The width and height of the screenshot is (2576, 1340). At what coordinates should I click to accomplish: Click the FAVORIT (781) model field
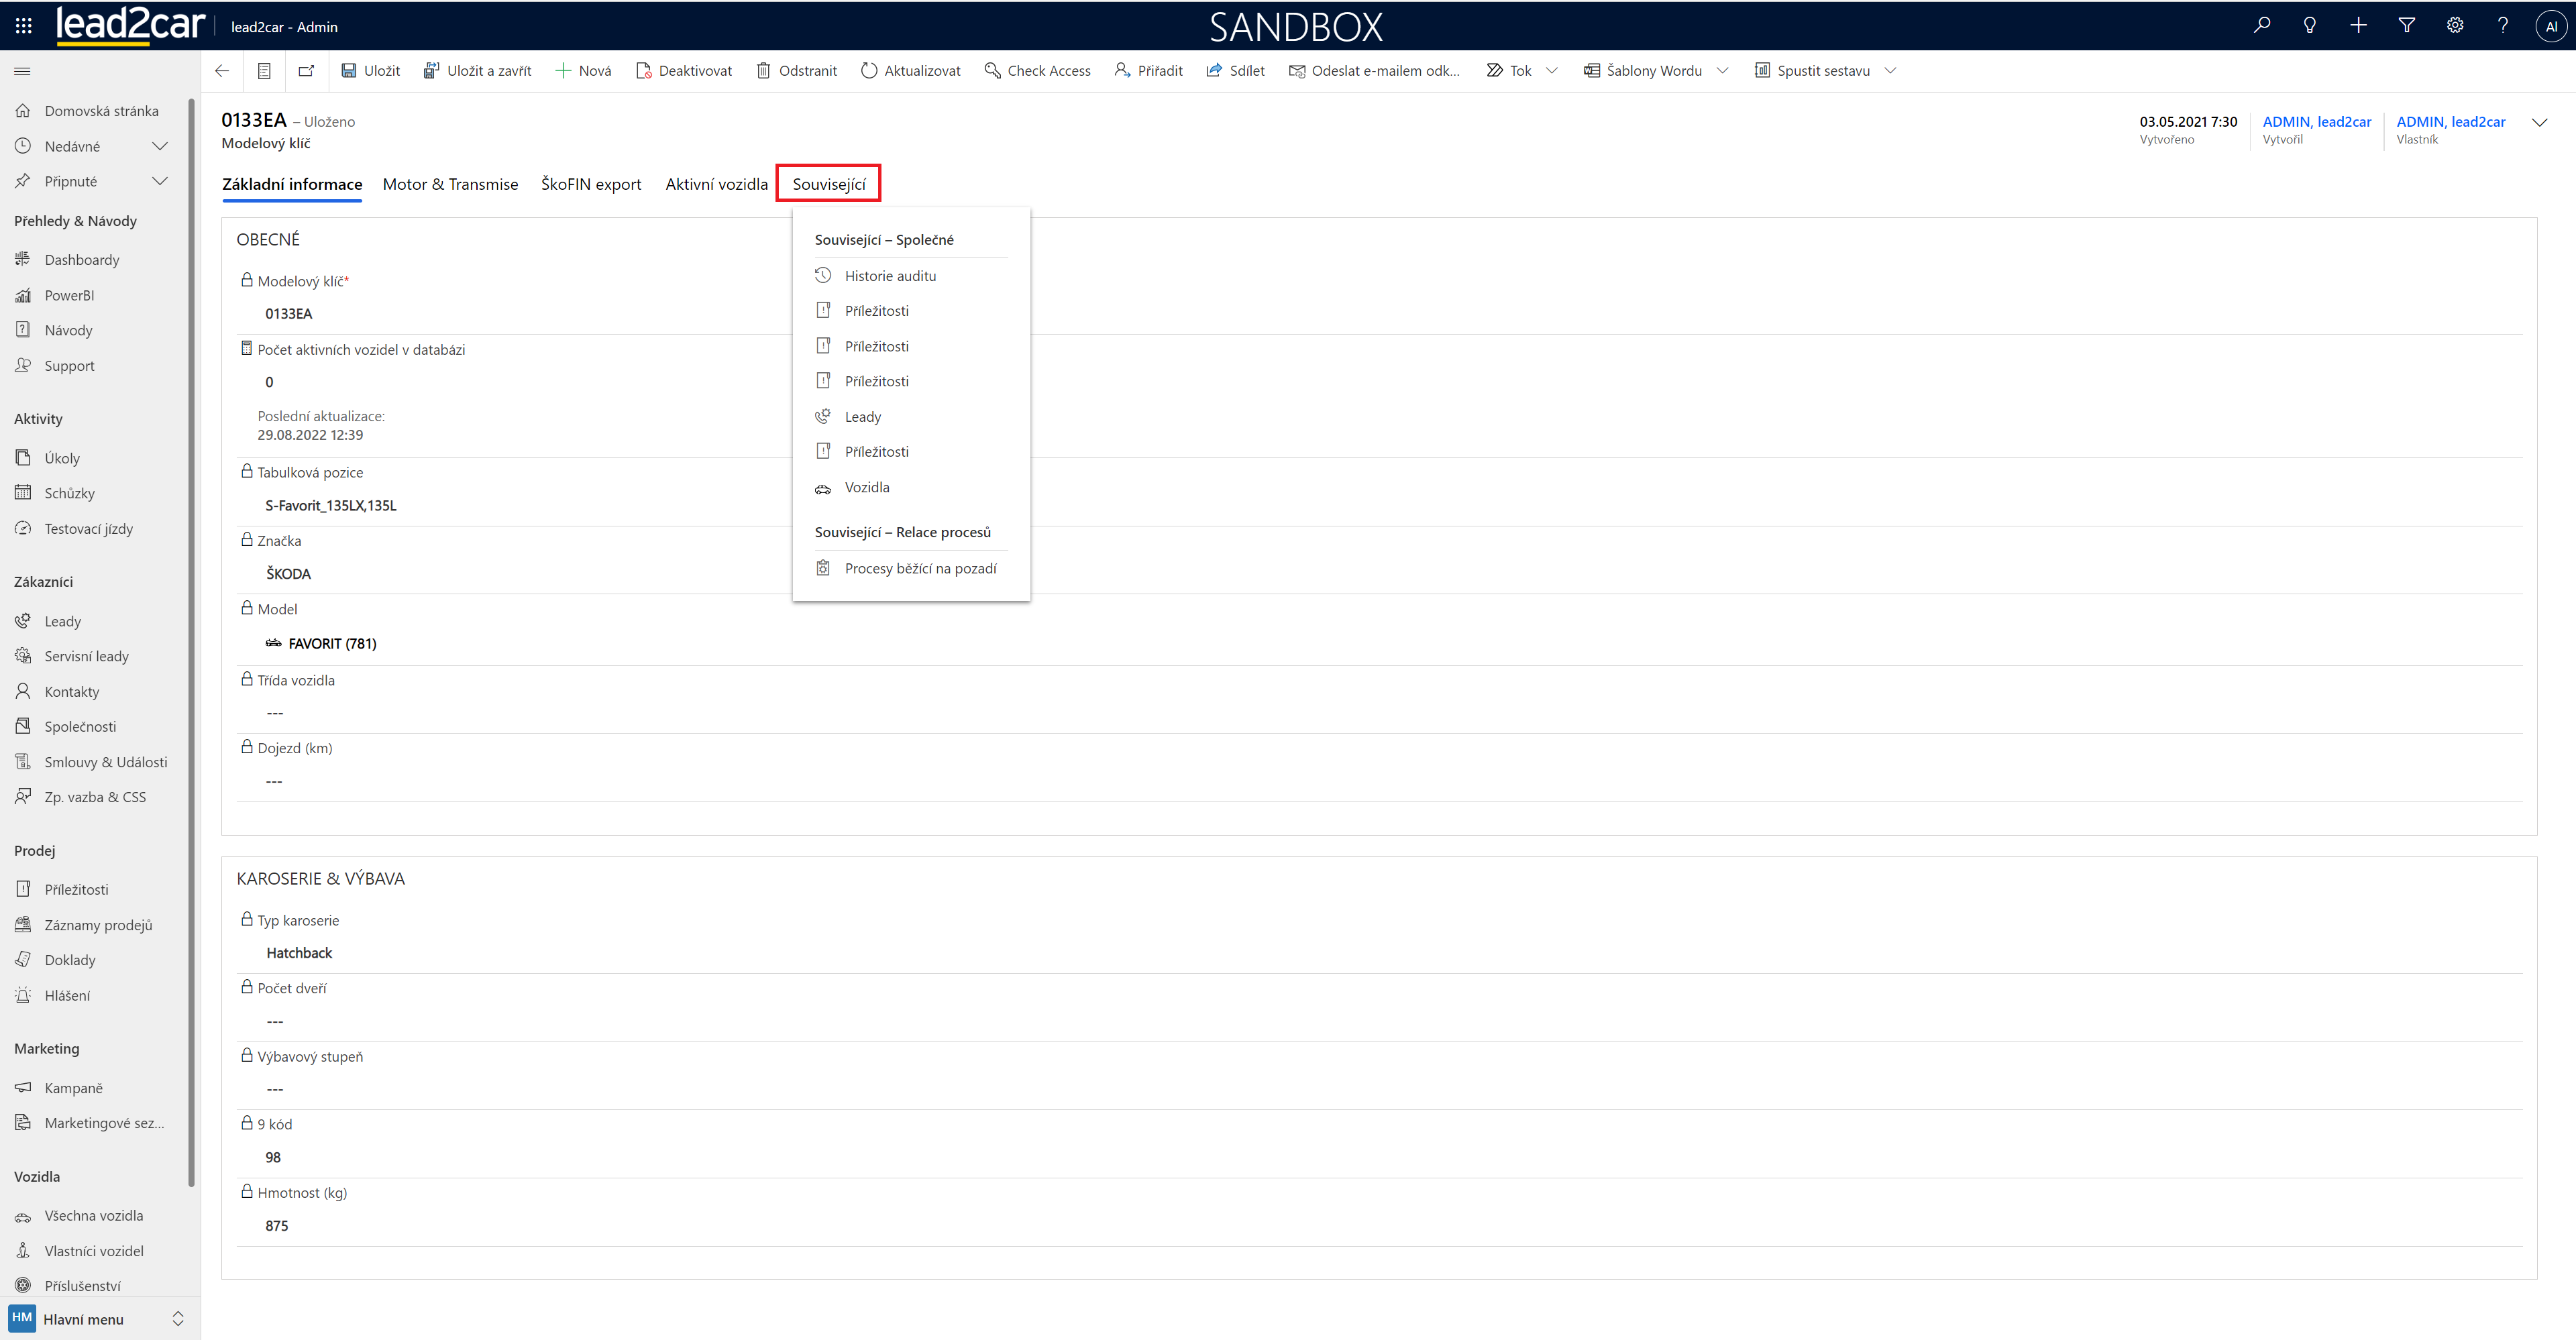coord(332,643)
